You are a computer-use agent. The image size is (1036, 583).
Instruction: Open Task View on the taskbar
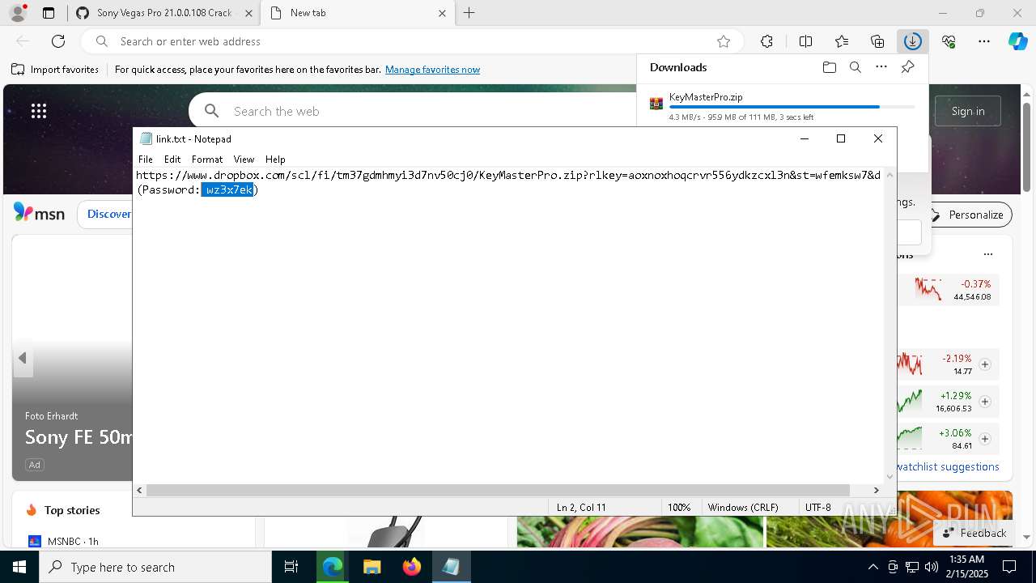tap(291, 567)
